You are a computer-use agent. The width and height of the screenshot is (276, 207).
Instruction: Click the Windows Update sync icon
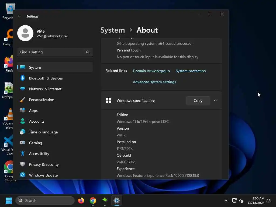[x=23, y=175]
